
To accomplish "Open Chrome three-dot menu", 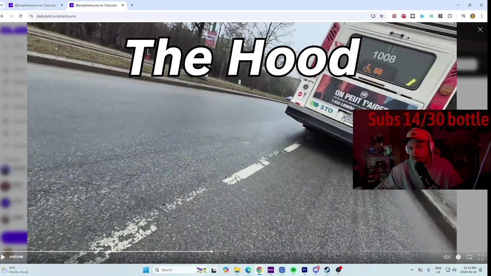I will tap(482, 16).
